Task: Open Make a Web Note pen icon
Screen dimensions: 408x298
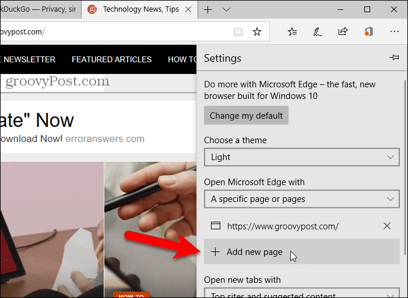Action: coord(317,32)
